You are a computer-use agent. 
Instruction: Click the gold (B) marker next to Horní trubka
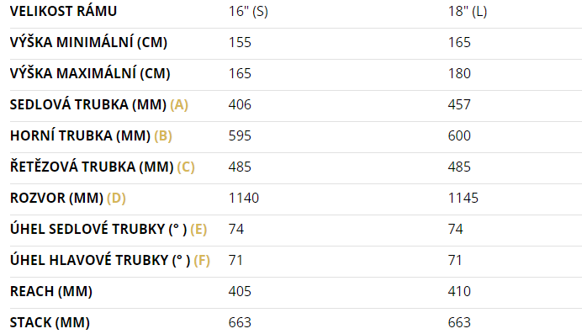click(x=163, y=135)
